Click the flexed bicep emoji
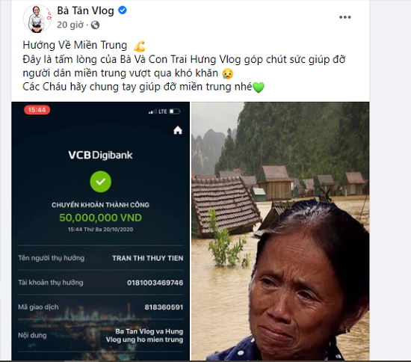Screen dimensions: 411x362 click(x=140, y=46)
